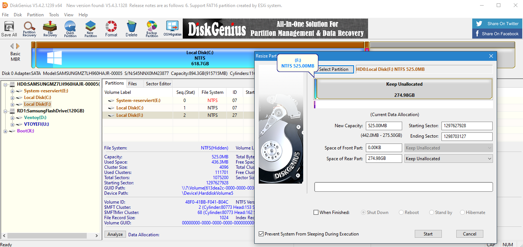Uncheck Prevent System From Sleeping During Execution
This screenshot has height=247, width=523.
[261, 234]
